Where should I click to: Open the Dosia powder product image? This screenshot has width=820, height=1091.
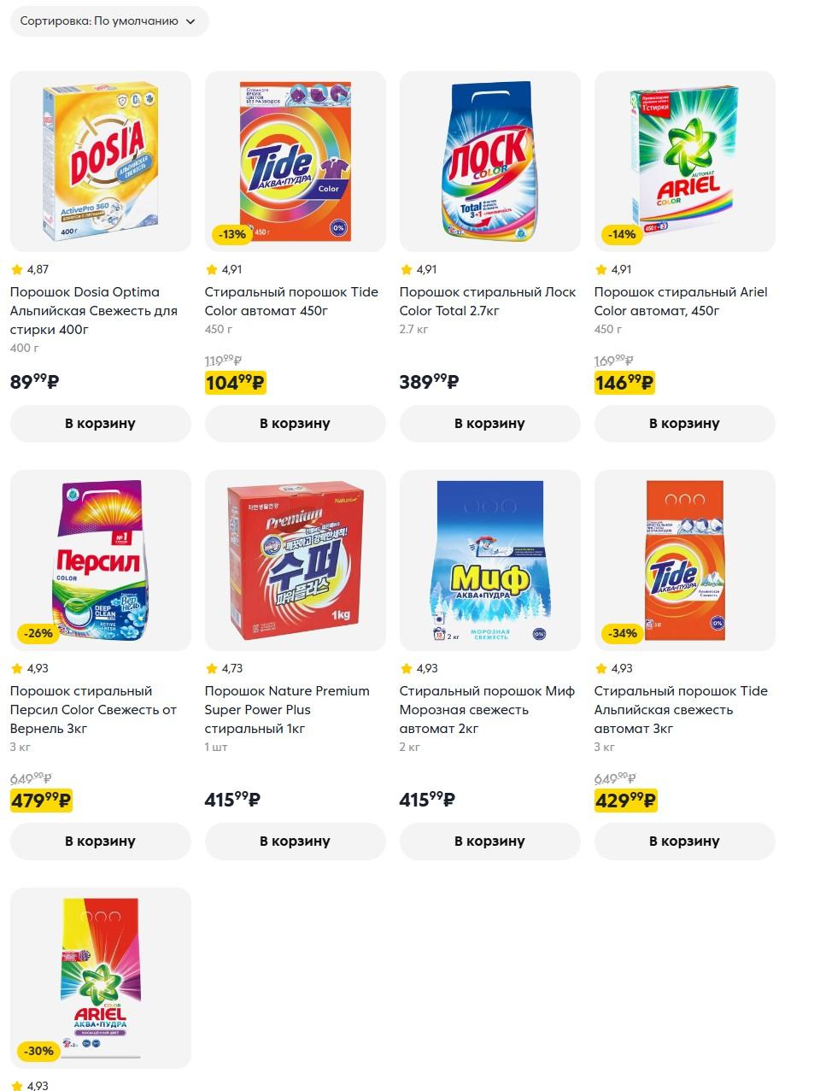click(x=100, y=161)
